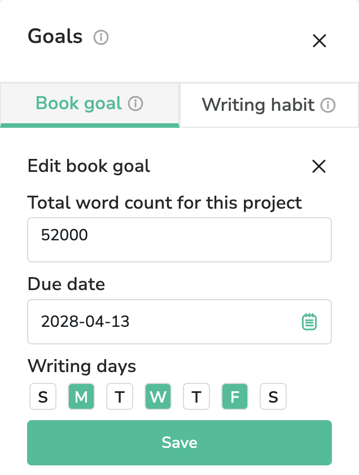This screenshot has width=359, height=475.
Task: Disable Monday as a writing day
Action: pyautogui.click(x=81, y=397)
